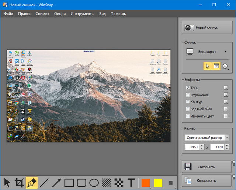Click the Сохранить button
236x190 pixels.
click(206, 167)
